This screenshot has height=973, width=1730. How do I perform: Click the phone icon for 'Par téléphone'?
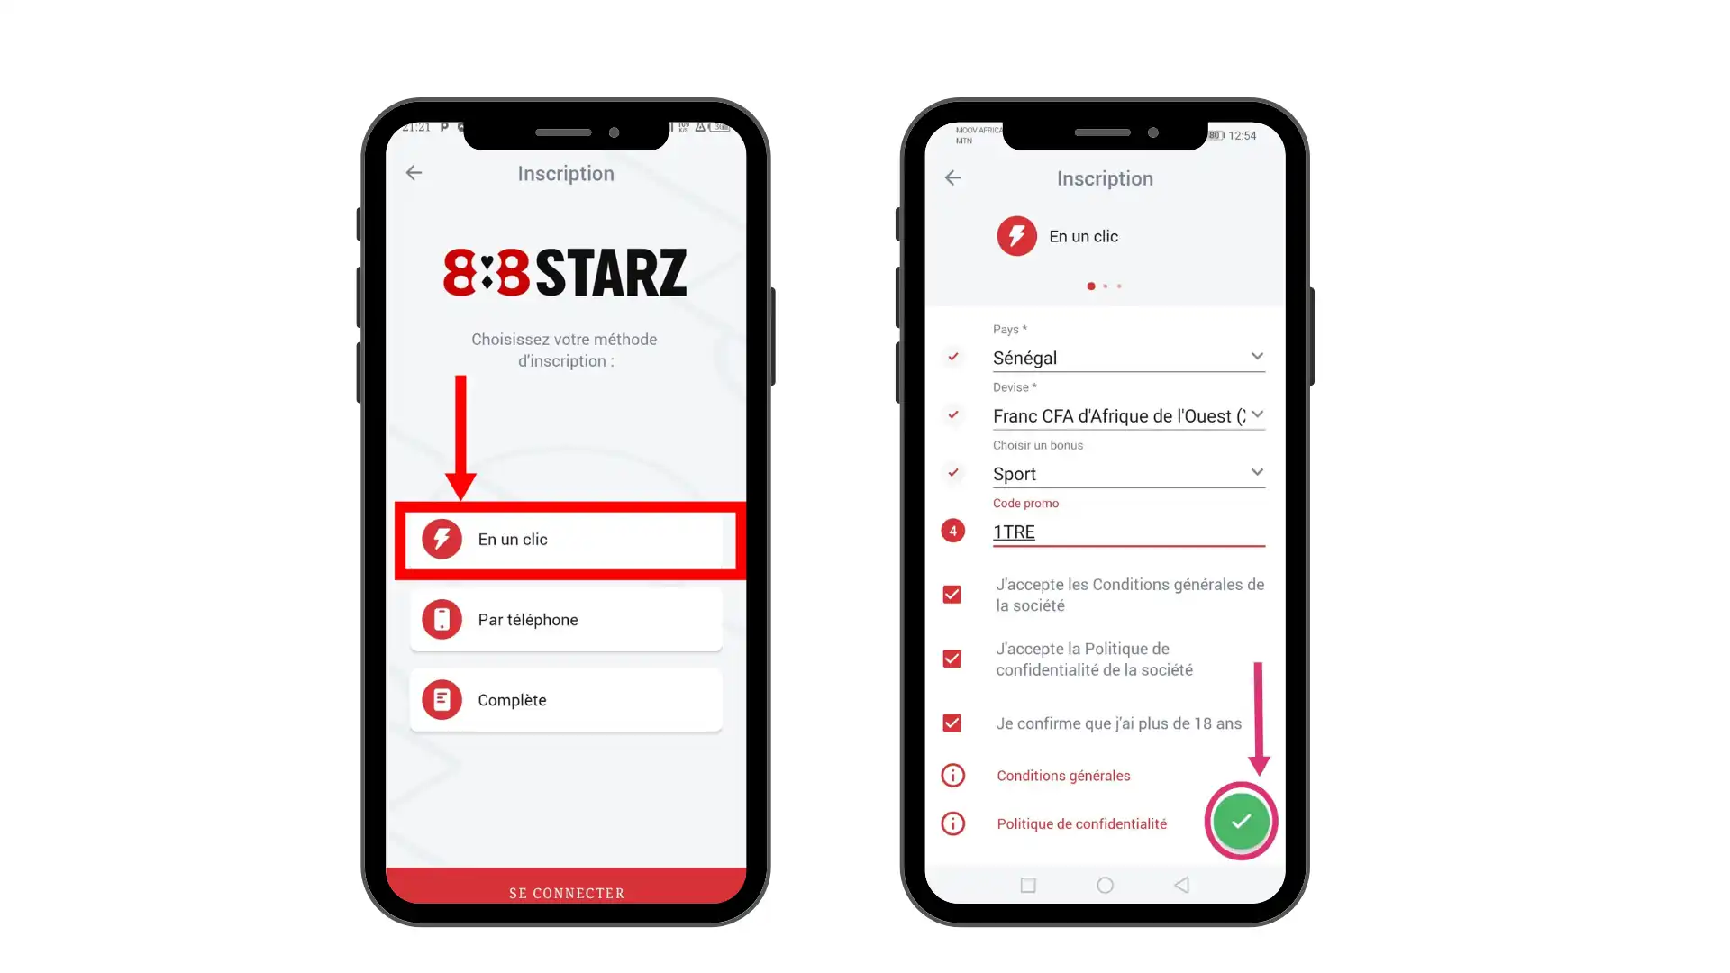[x=440, y=619]
